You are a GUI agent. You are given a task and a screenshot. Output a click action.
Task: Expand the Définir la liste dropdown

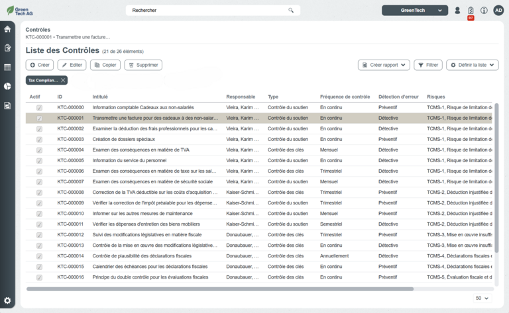click(x=472, y=65)
